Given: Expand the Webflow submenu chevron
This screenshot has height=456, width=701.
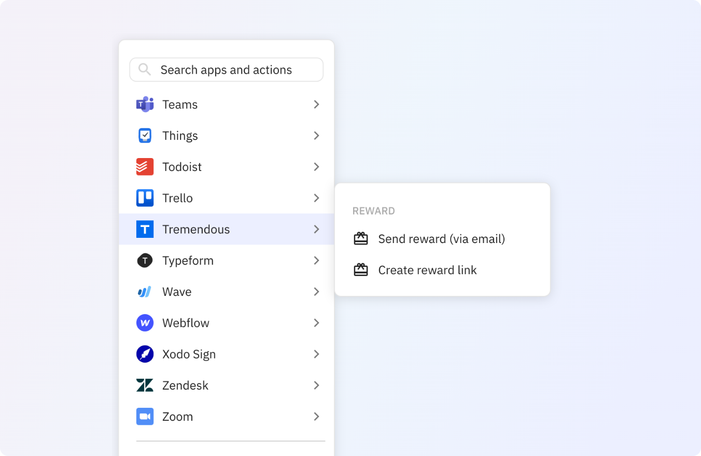Looking at the screenshot, I should coord(316,323).
